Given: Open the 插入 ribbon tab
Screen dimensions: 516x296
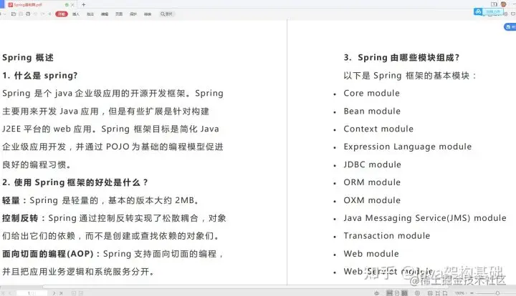Looking at the screenshot, I should click(76, 14).
